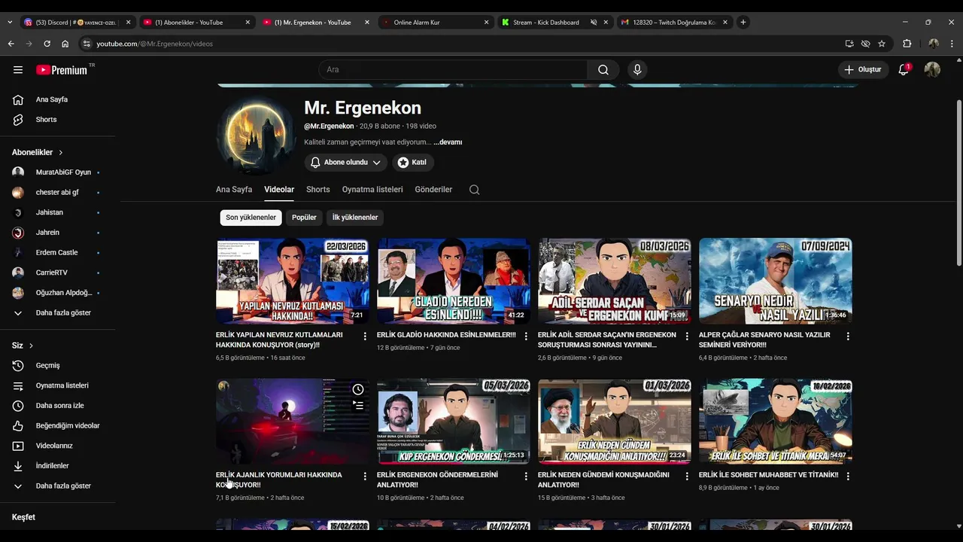963x542 pixels.
Task: Open the SENARYO NEDİR thumbnail
Action: tap(776, 282)
